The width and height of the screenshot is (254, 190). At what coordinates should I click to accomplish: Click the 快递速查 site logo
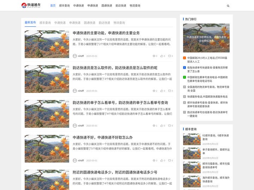[31, 5]
